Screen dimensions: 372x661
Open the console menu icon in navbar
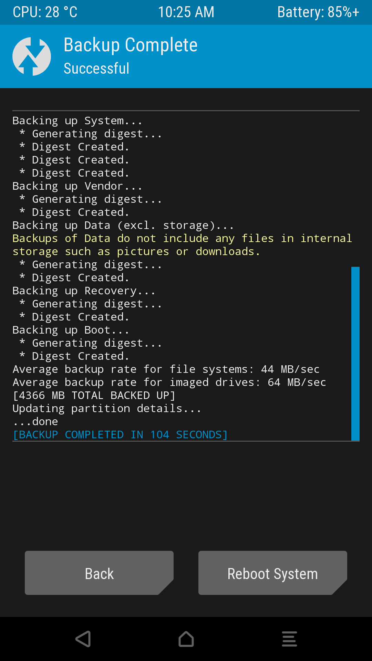[x=289, y=639]
